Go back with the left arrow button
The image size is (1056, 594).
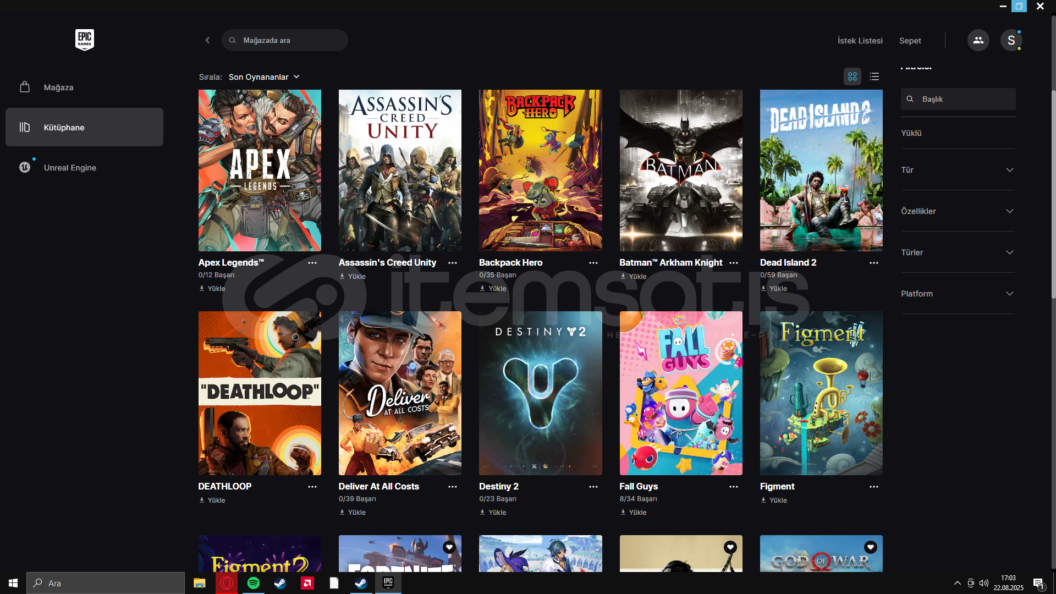tap(207, 40)
